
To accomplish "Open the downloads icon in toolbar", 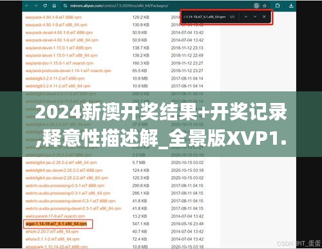I will [291, 6].
